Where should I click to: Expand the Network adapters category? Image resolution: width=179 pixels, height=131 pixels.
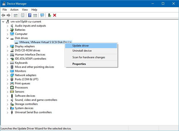point(8,75)
